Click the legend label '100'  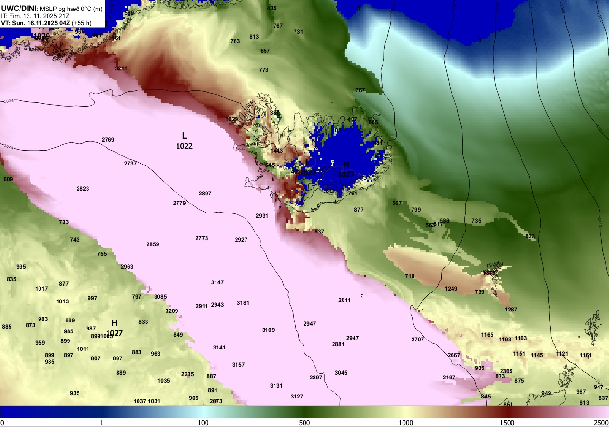203,423
